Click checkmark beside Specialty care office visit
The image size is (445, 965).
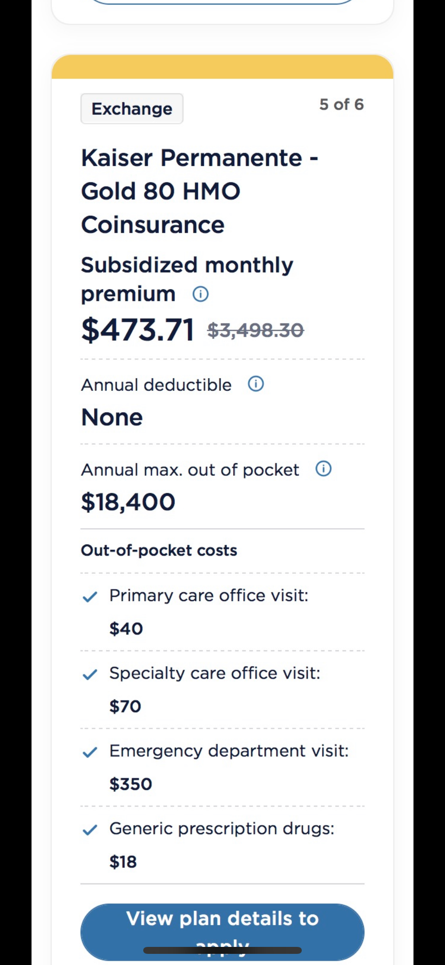89,674
